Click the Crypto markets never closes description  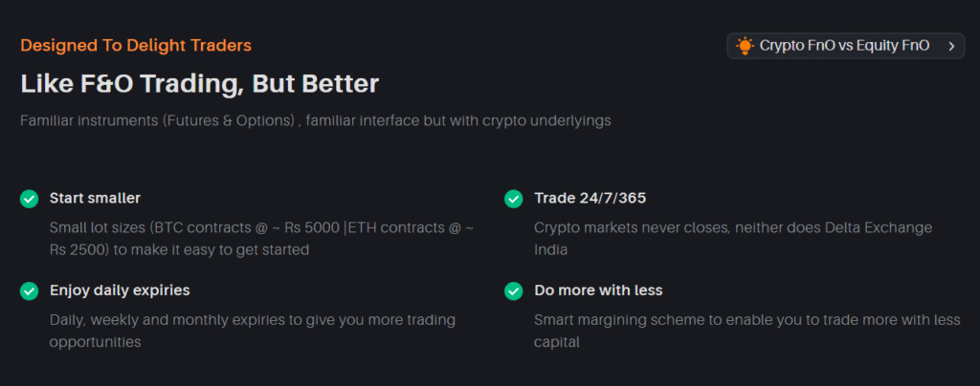click(x=732, y=227)
